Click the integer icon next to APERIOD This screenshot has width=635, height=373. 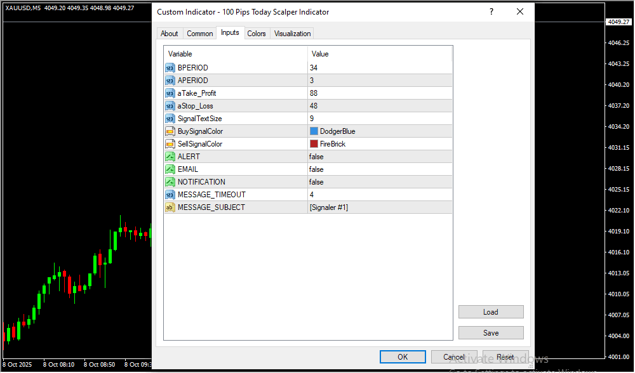point(170,81)
